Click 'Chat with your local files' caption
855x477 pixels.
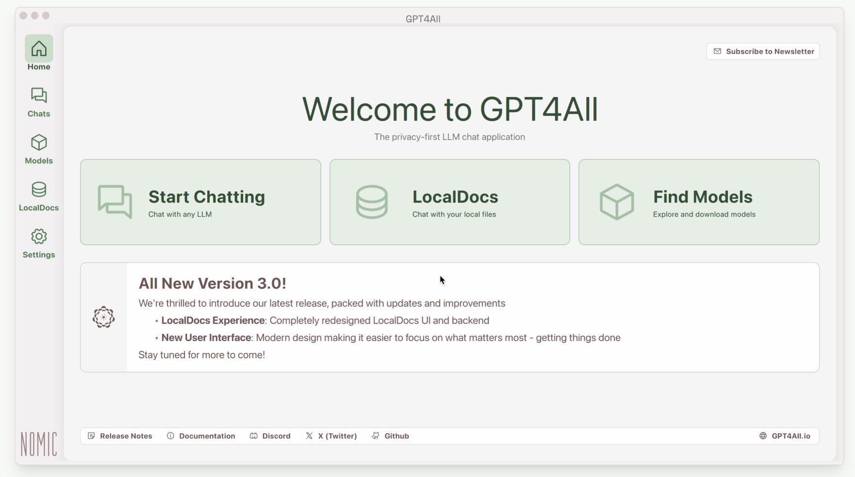(454, 214)
